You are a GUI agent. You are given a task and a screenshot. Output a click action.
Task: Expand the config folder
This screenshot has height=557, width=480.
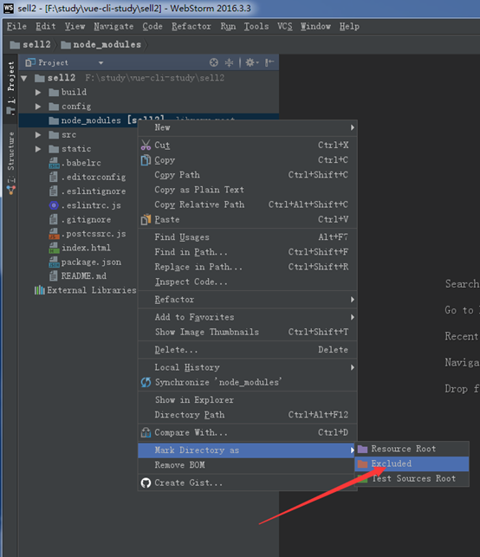[38, 107]
